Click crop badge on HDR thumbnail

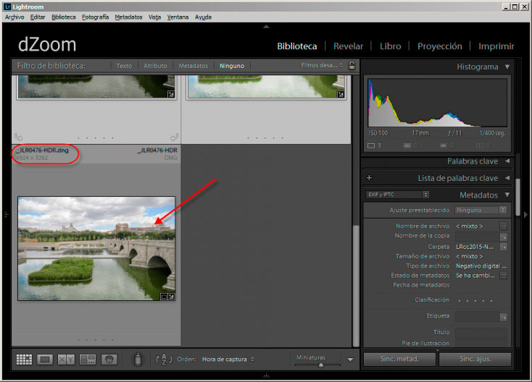[x=164, y=297]
